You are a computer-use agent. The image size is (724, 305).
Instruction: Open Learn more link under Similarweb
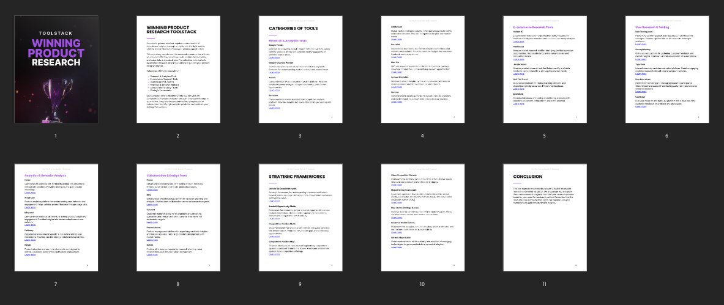coord(397,39)
